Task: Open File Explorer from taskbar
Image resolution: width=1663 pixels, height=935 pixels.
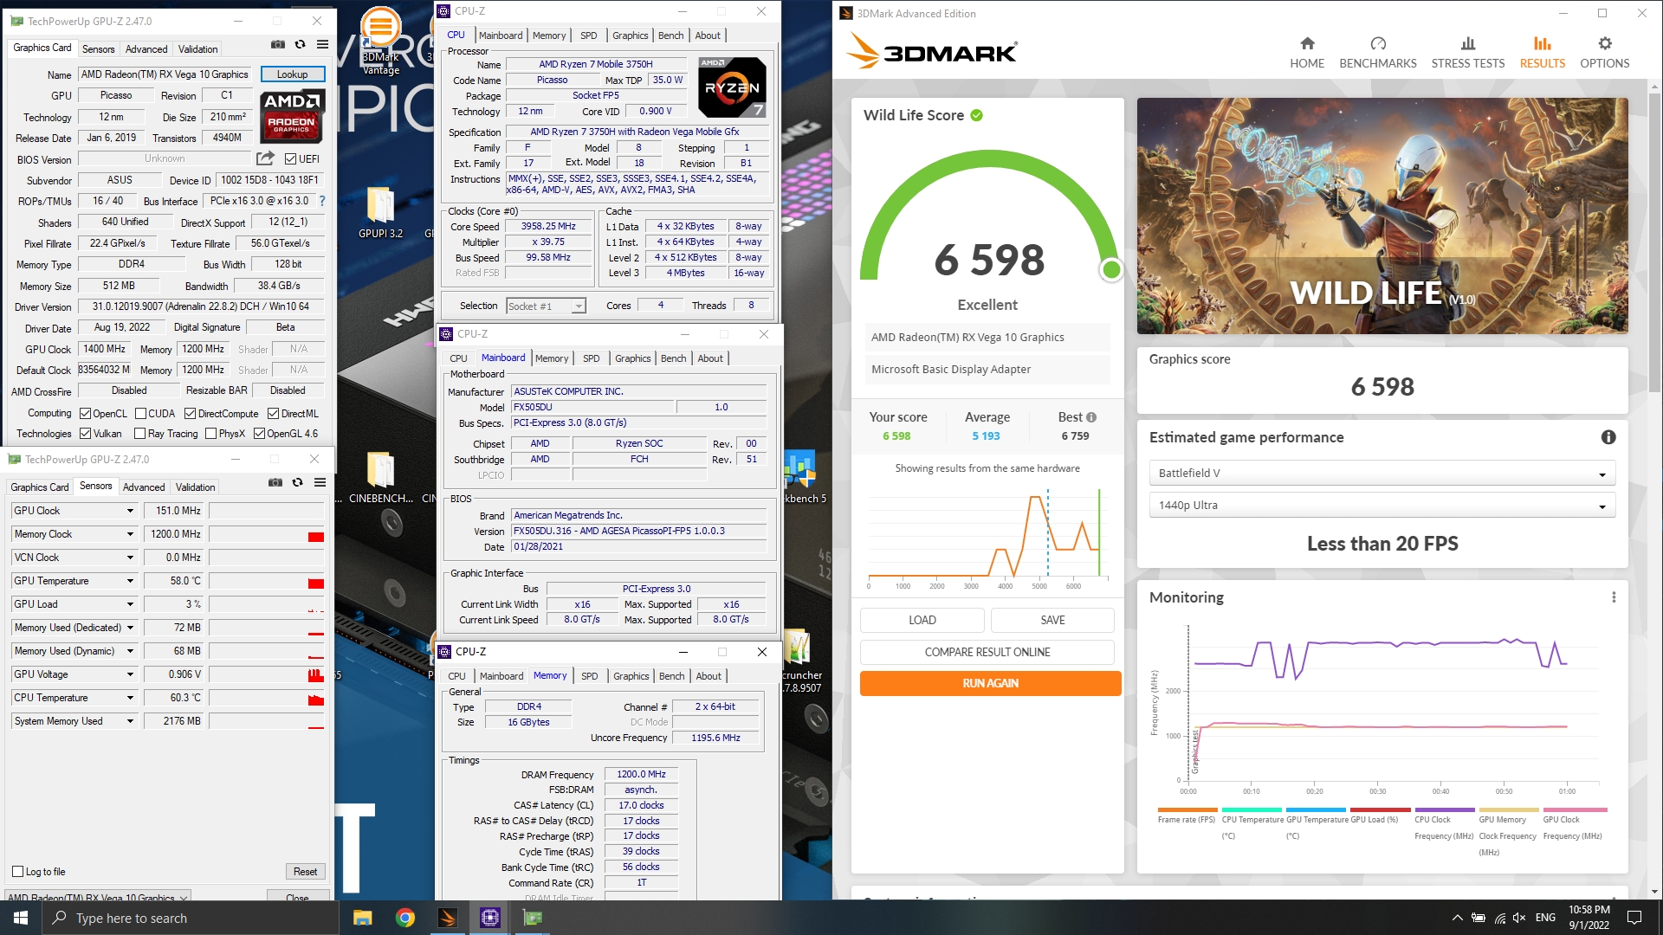Action: click(362, 918)
